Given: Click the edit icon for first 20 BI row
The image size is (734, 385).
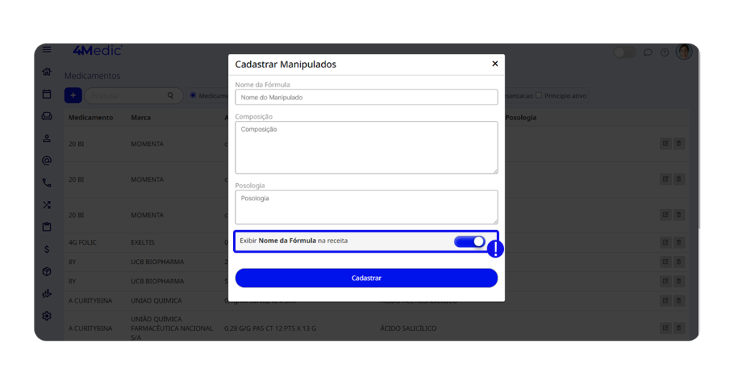Looking at the screenshot, I should 666,144.
